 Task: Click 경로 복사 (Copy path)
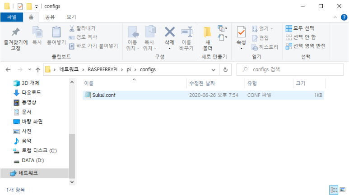[x=83, y=37]
